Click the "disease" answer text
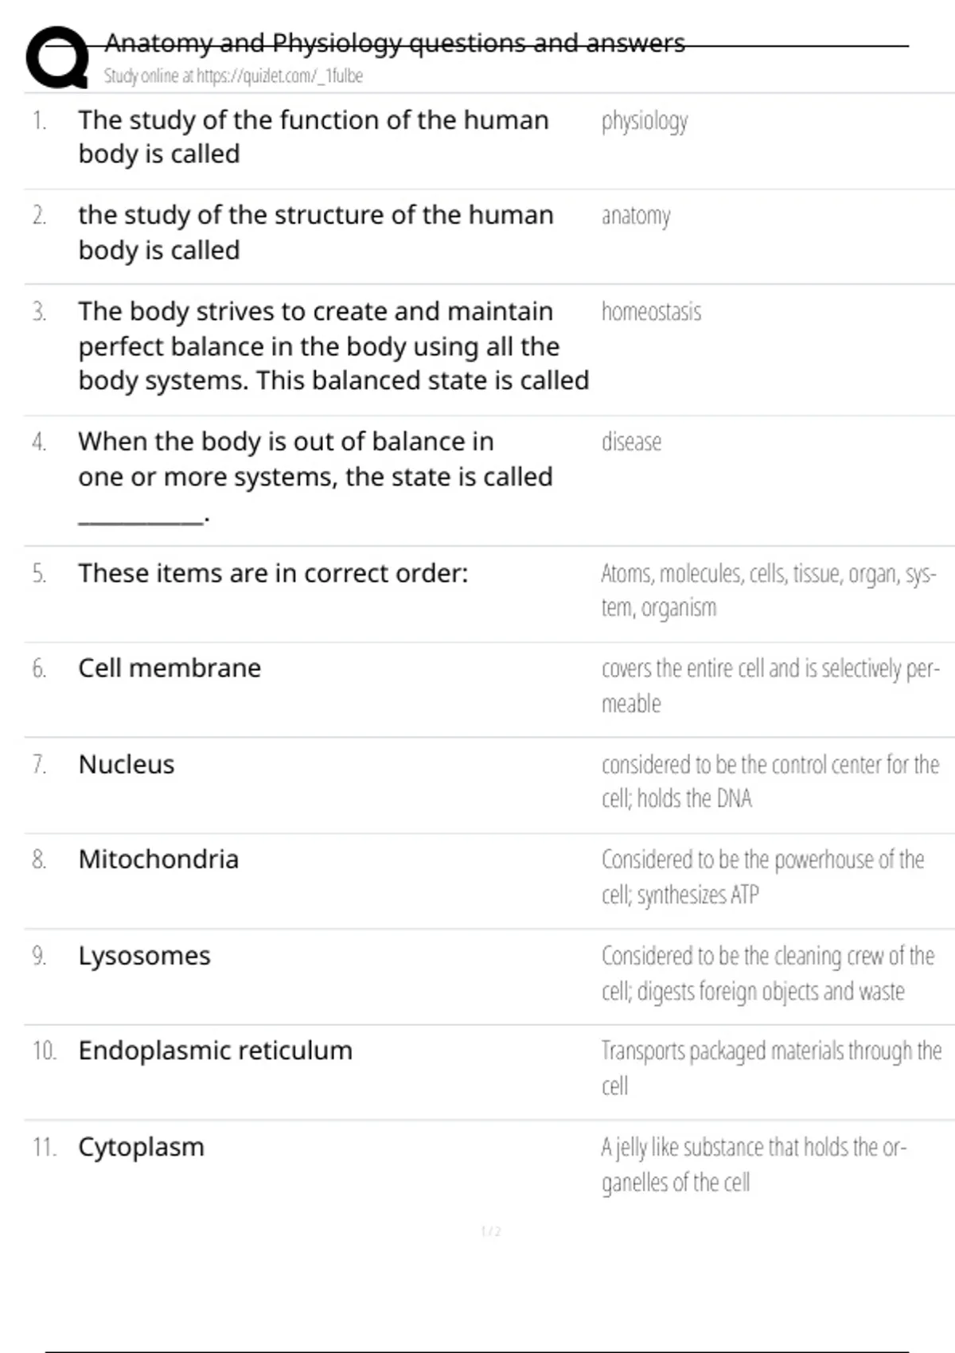Image resolution: width=955 pixels, height=1353 pixels. pyautogui.click(x=631, y=442)
